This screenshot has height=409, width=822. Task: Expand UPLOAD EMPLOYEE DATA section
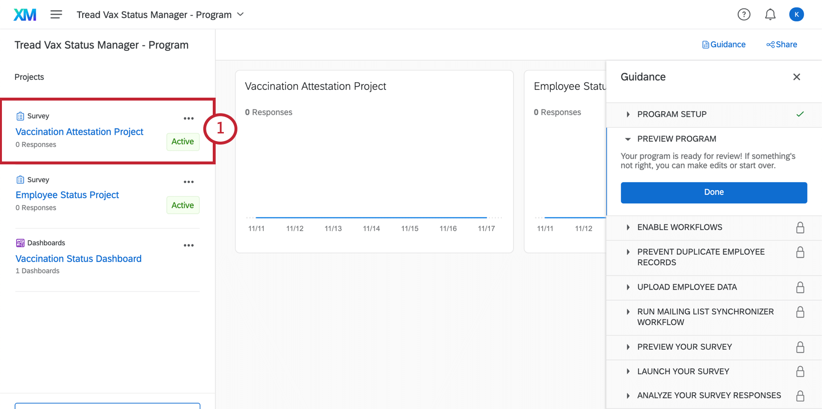coord(714,287)
